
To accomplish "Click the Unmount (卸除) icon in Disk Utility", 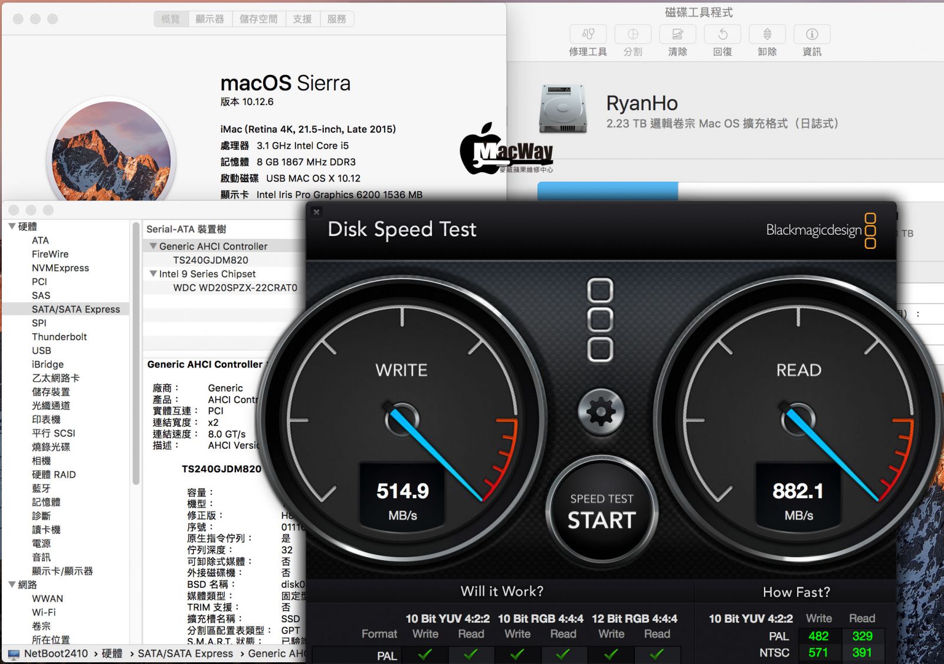I will 767,34.
